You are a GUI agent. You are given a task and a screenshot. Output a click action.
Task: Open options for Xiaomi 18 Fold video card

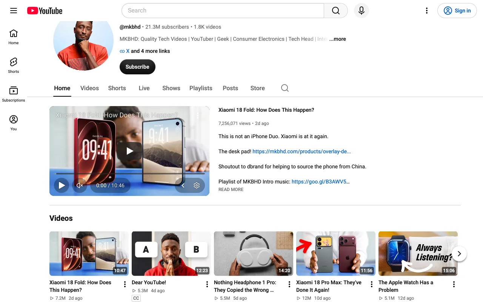point(125,284)
